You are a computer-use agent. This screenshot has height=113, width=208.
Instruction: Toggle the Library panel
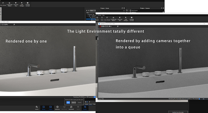click(x=43, y=108)
